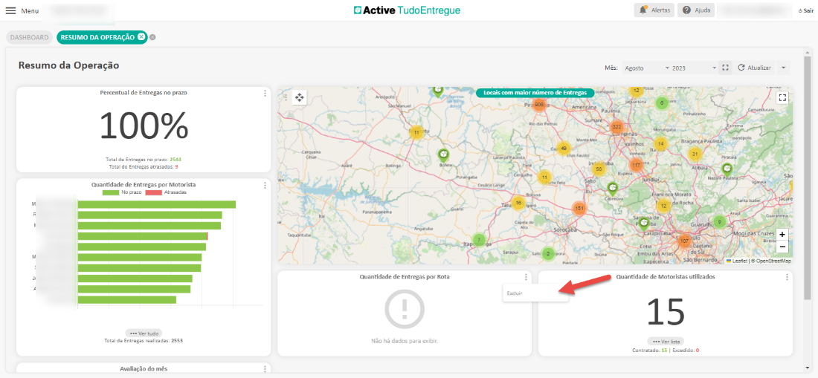Expand the map to fullscreen
Screen dimensions: 818x378
point(782,97)
